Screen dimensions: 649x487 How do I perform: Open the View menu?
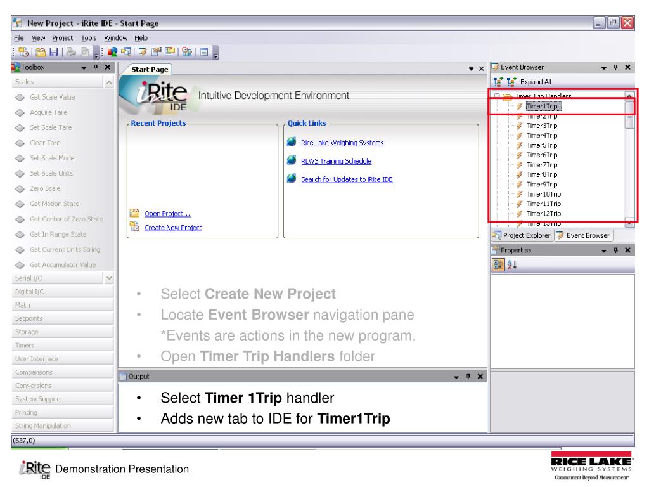click(x=39, y=37)
